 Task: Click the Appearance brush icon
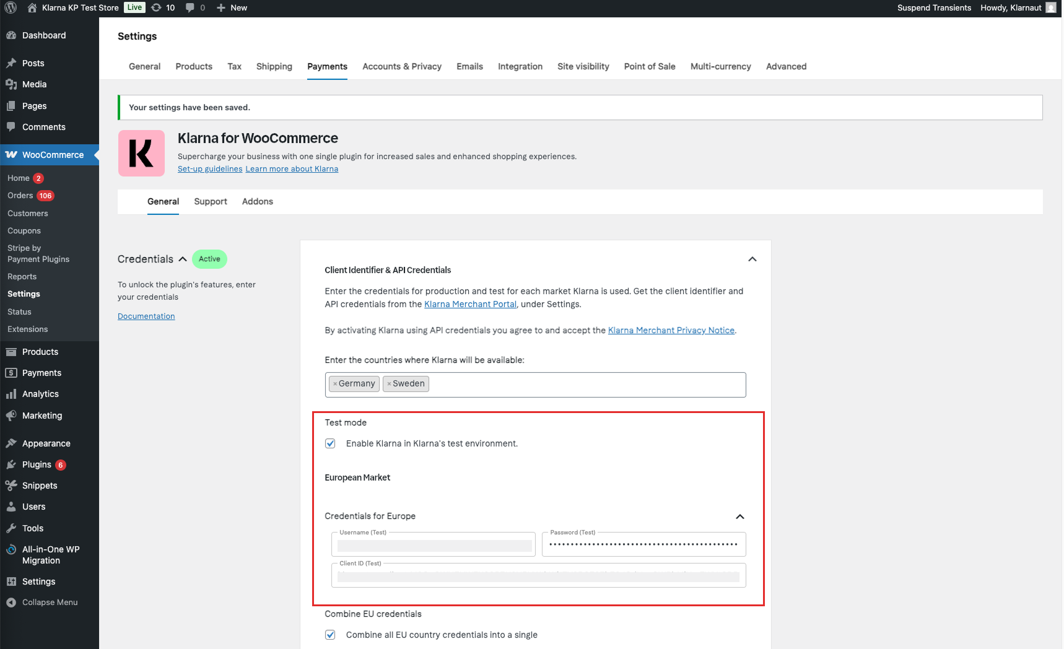(x=11, y=443)
